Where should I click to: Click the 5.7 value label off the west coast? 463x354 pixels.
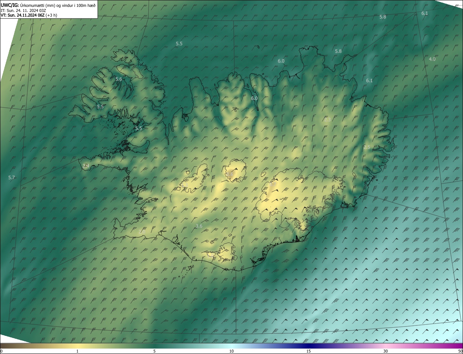click(12, 177)
